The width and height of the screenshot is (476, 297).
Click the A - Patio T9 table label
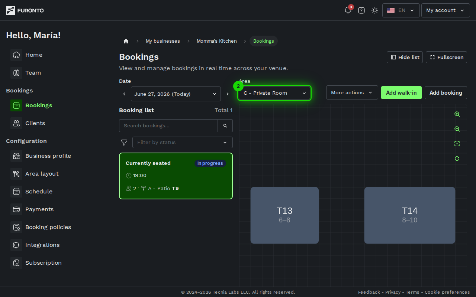pos(163,189)
